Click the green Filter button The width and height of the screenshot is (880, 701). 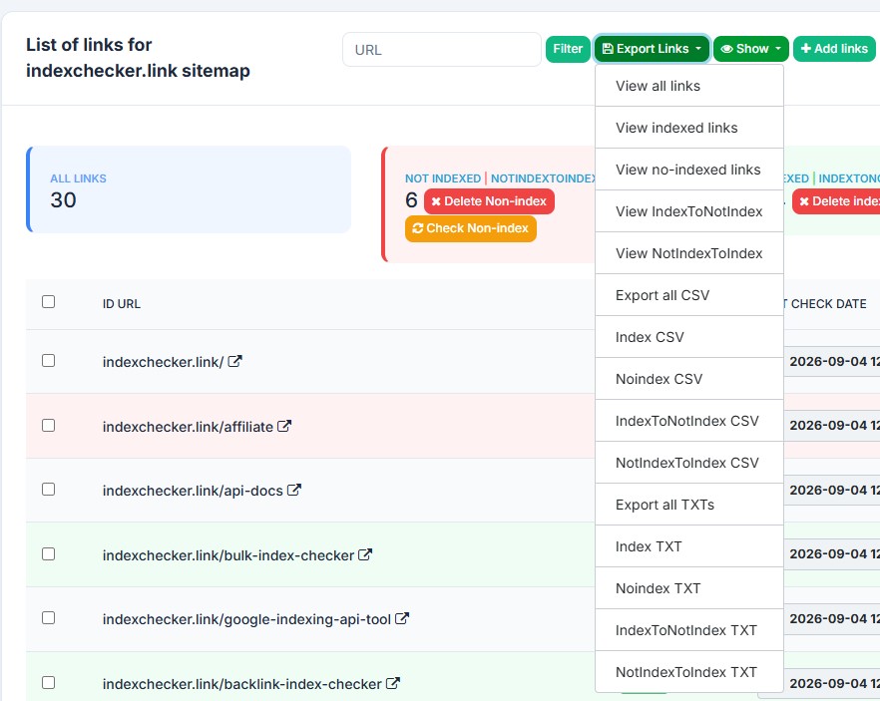point(568,49)
